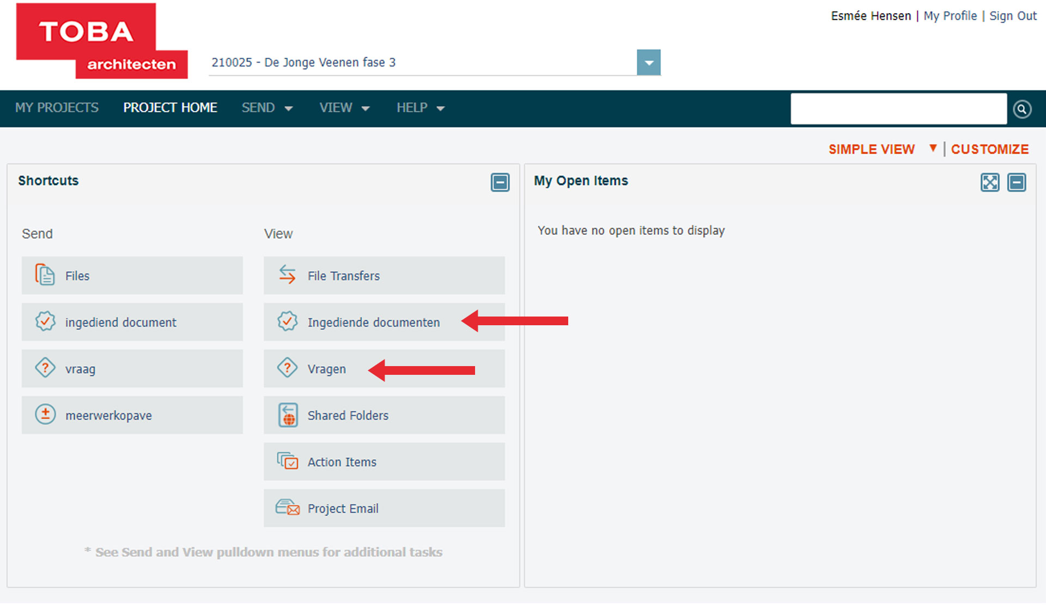Screen dimensions: 1046x608
Task: Go to My Projects tab
Action: tap(57, 108)
